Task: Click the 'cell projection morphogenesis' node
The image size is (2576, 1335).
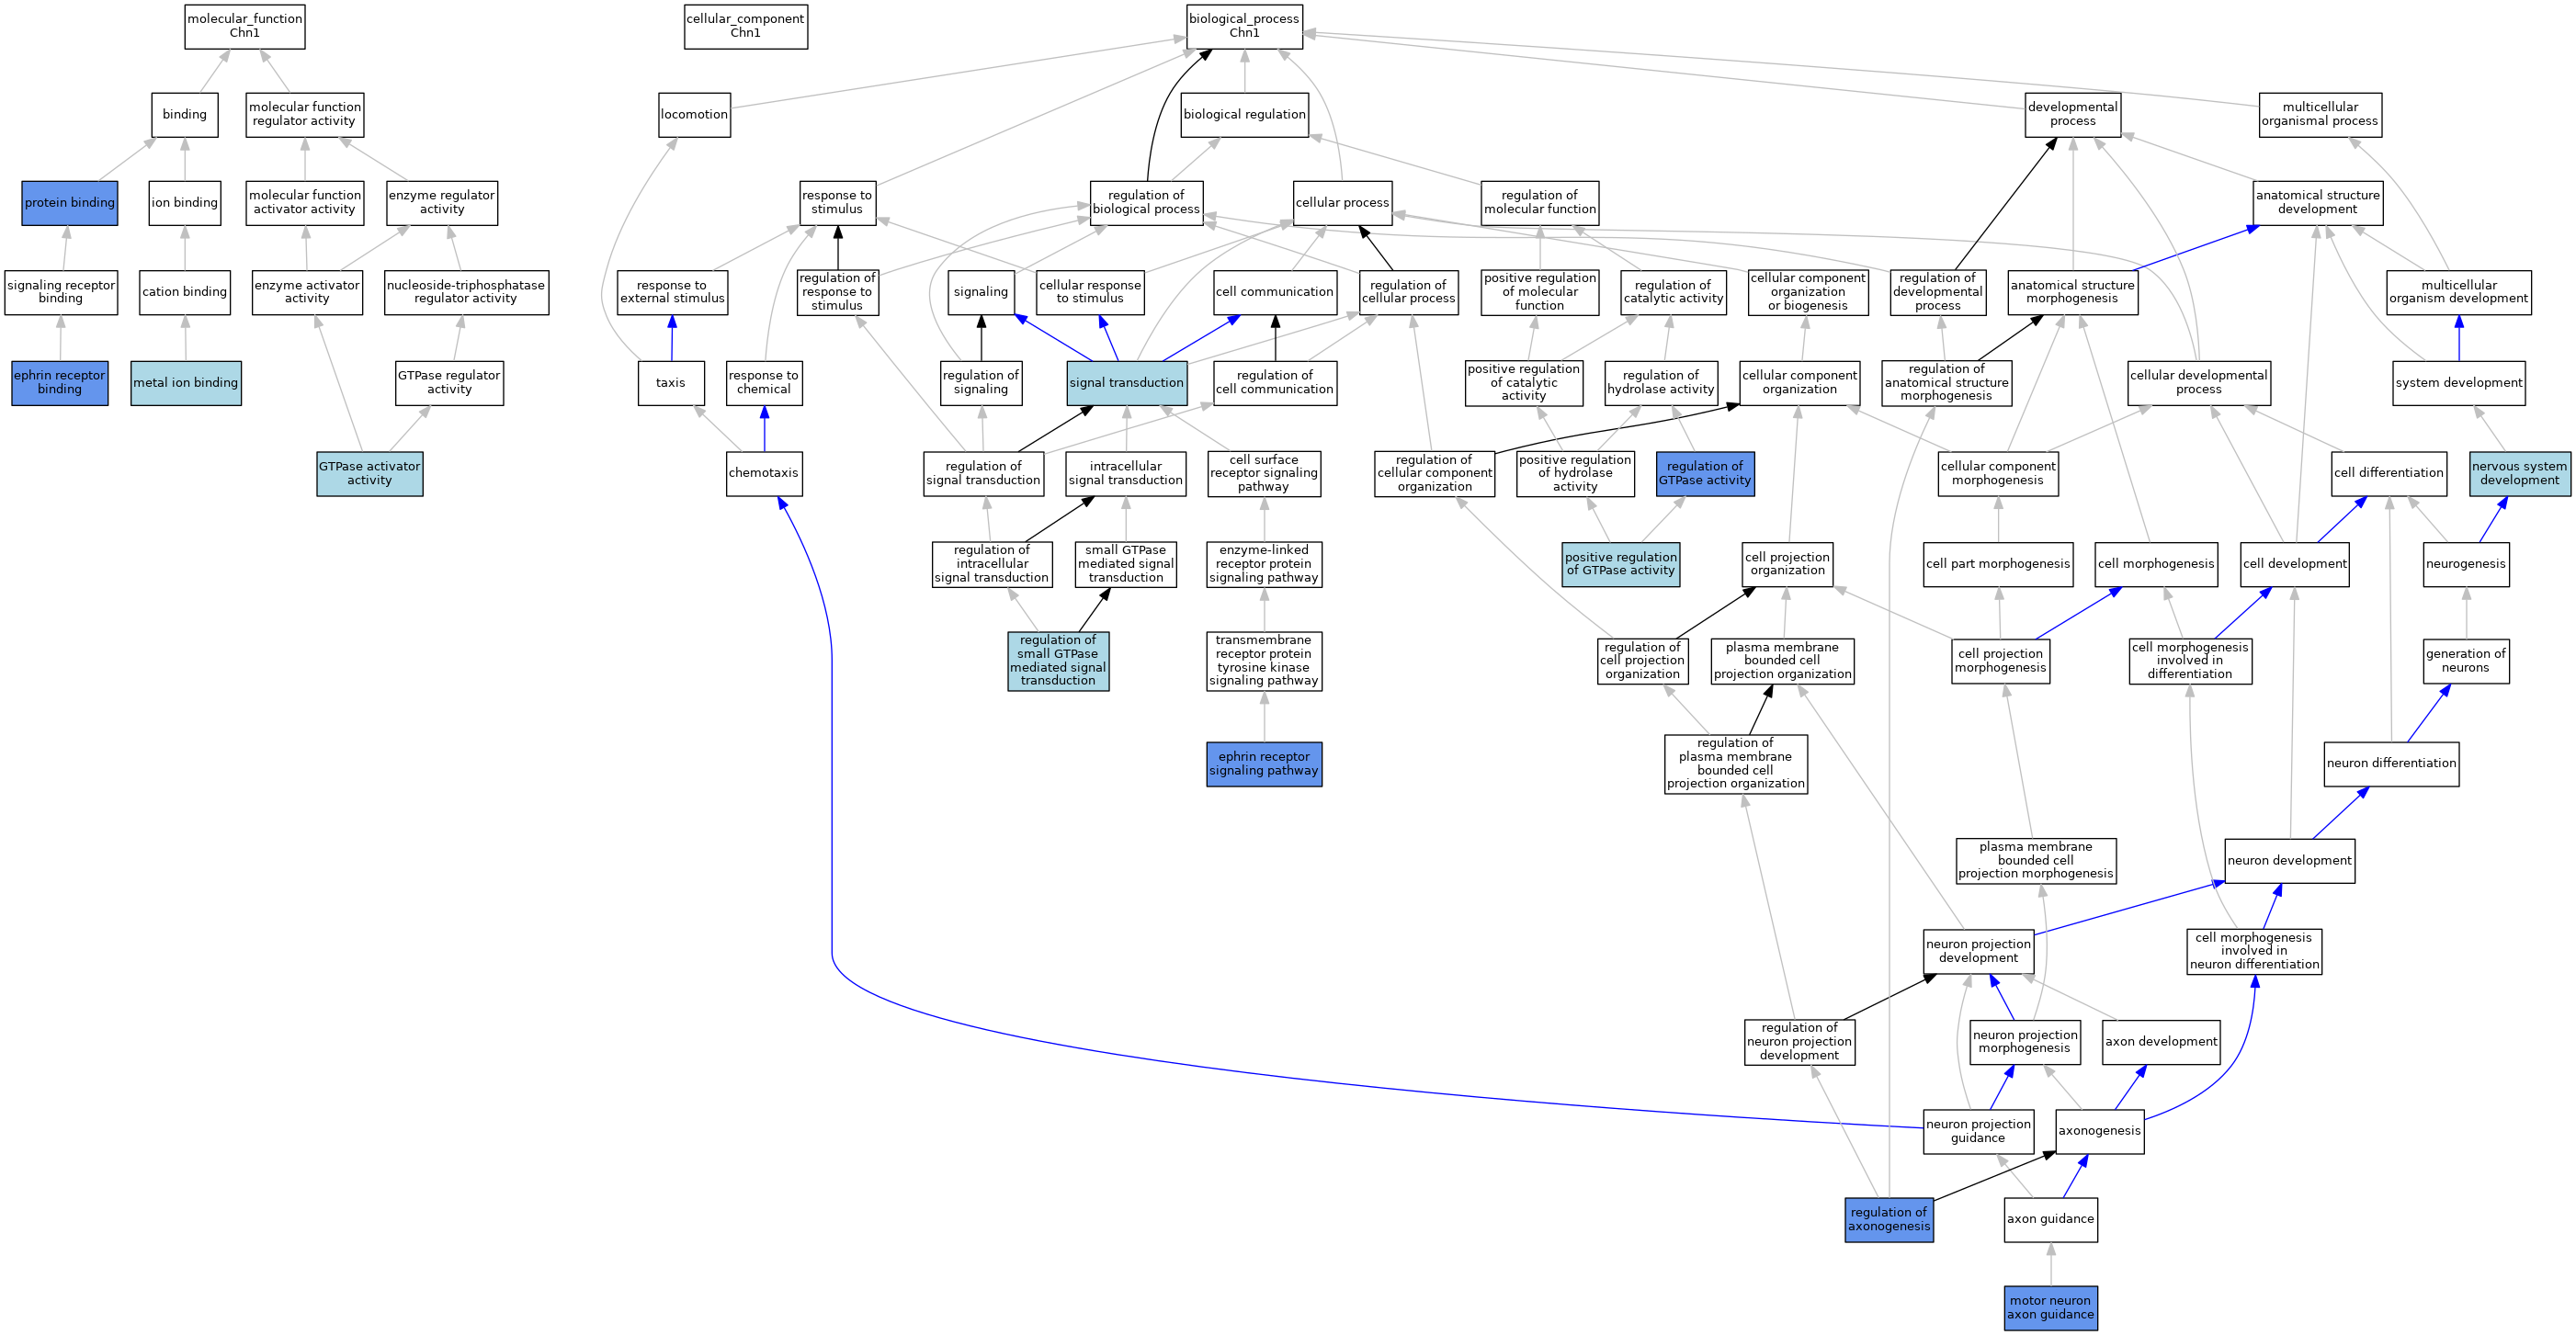Action: tap(2001, 661)
